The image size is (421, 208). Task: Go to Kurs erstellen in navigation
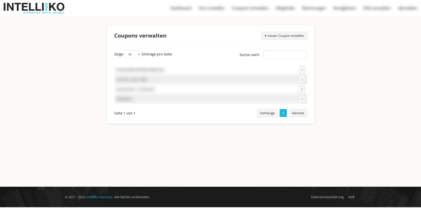(212, 8)
